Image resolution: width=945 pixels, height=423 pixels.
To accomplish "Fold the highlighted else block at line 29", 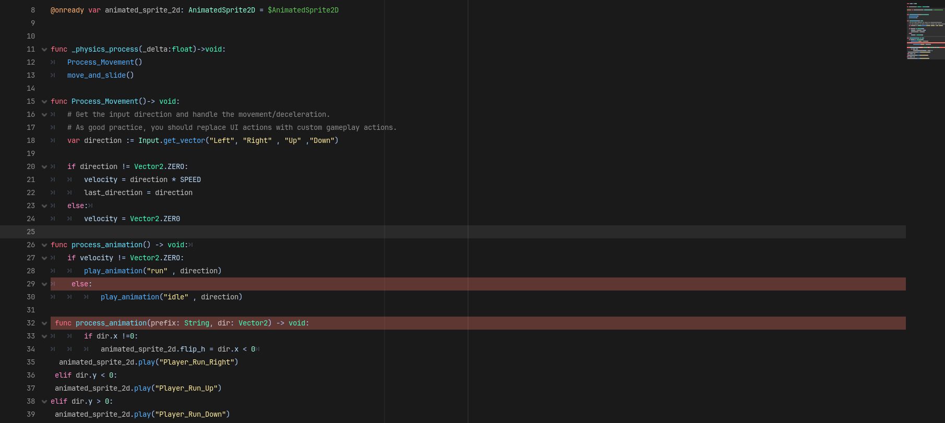I will 44,284.
